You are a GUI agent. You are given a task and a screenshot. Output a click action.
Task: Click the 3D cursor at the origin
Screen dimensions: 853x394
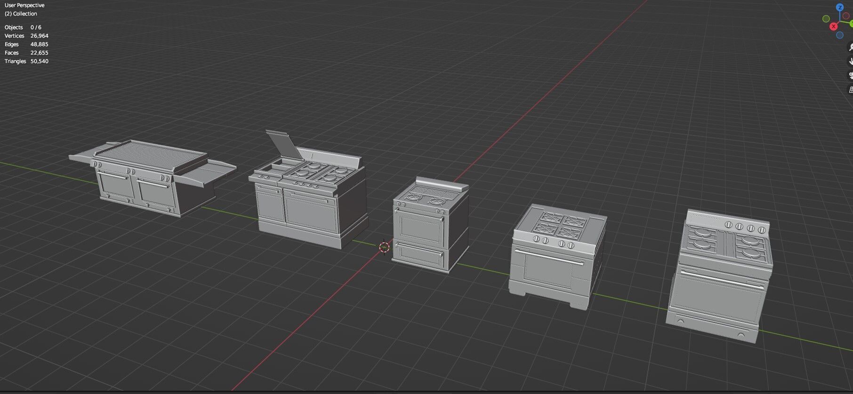[x=384, y=247]
